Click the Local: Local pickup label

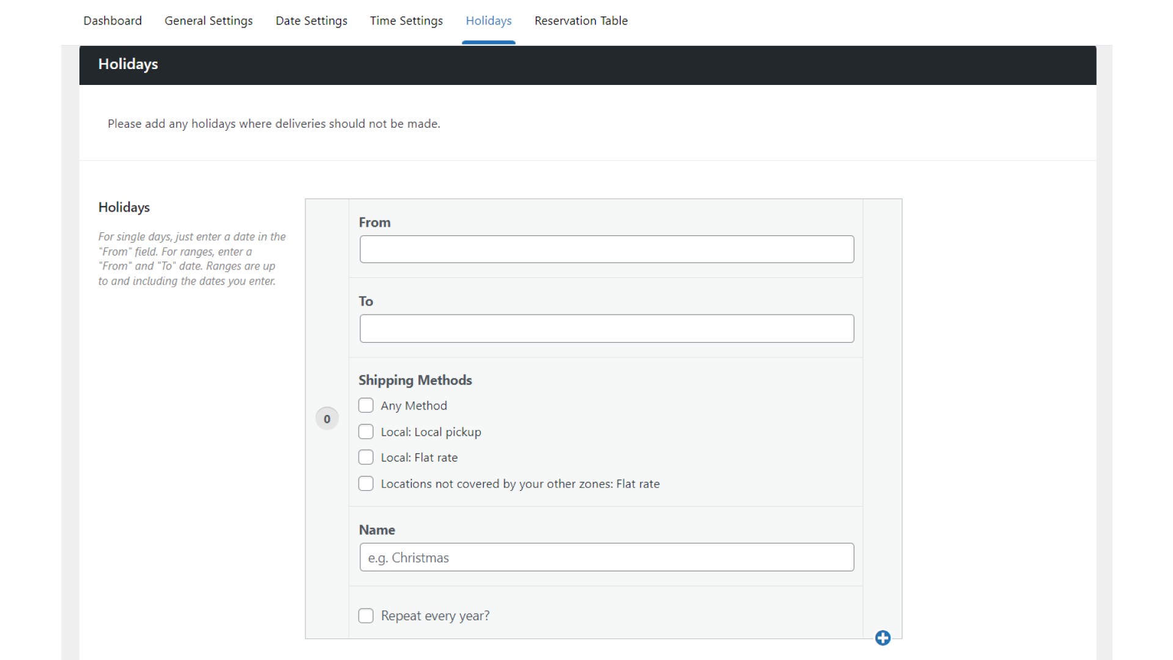point(431,432)
